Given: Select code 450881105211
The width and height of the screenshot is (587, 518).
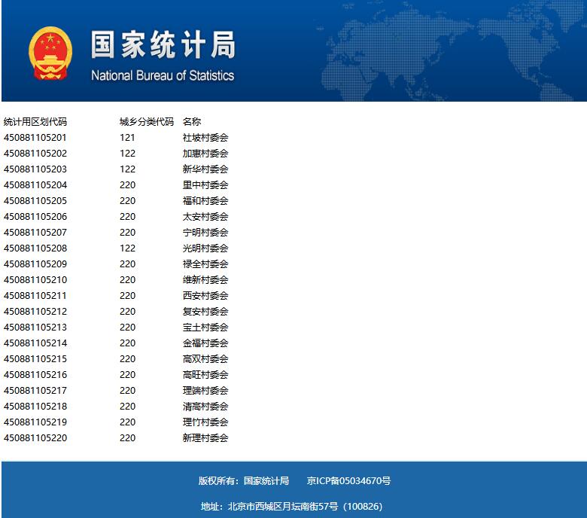Looking at the screenshot, I should pyautogui.click(x=35, y=296).
